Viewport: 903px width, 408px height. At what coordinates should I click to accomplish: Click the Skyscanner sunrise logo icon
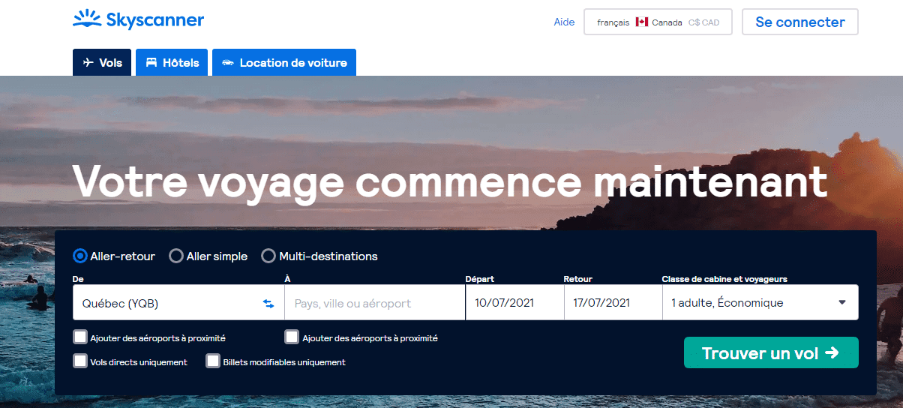point(86,19)
